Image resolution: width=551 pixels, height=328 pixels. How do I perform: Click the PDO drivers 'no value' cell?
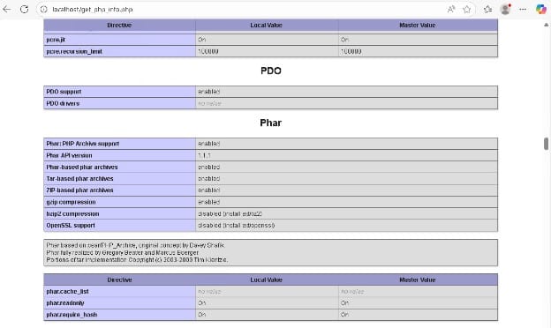point(346,103)
